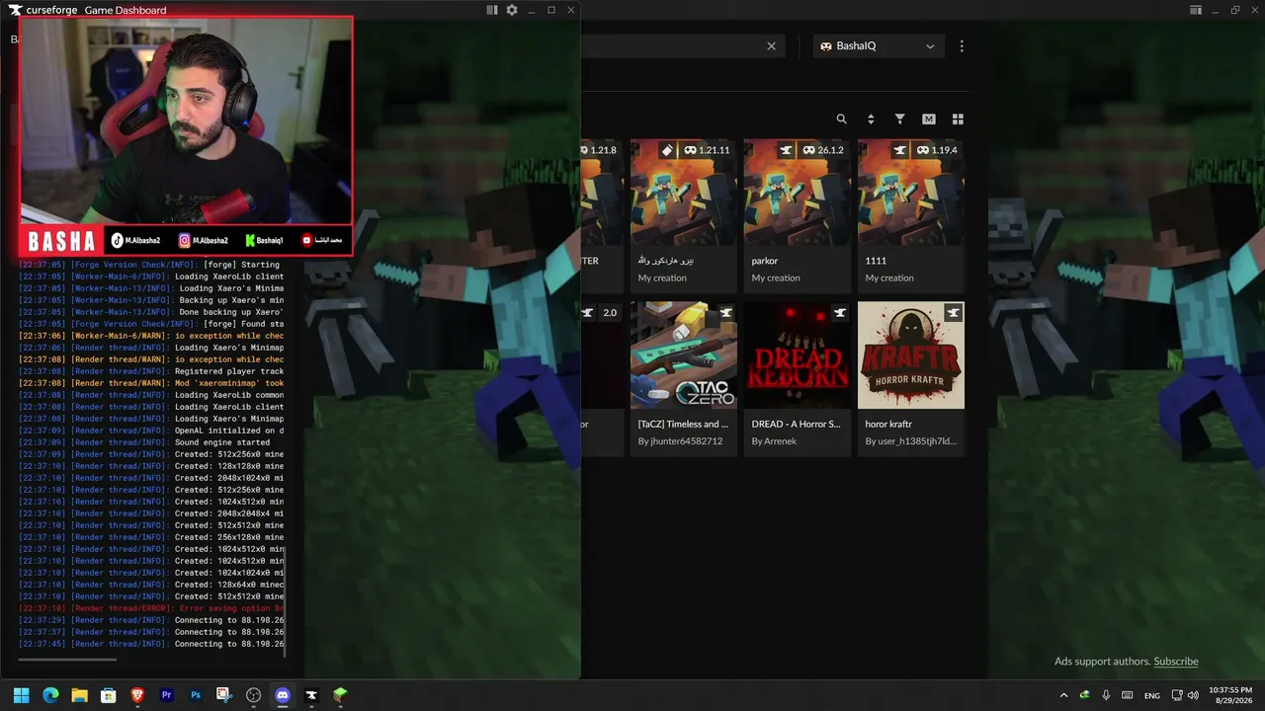The width and height of the screenshot is (1265, 711).
Task: Click the '[TaCZ] Timeless and ...' title
Action: pyautogui.click(x=683, y=425)
